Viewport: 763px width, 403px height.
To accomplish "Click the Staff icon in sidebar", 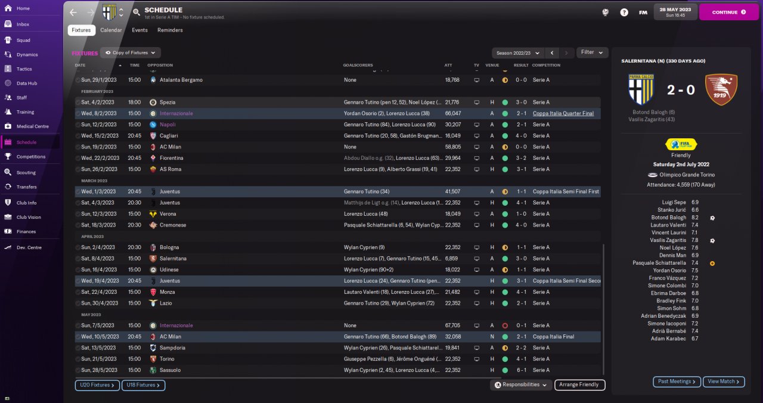I will (8, 98).
